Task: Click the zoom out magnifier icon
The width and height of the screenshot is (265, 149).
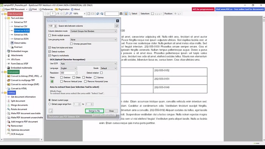Action: (67, 14)
